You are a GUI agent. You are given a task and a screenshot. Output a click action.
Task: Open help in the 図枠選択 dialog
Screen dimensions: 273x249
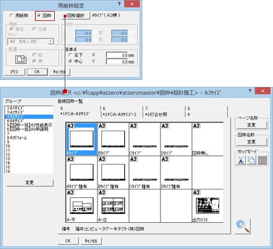point(250,91)
